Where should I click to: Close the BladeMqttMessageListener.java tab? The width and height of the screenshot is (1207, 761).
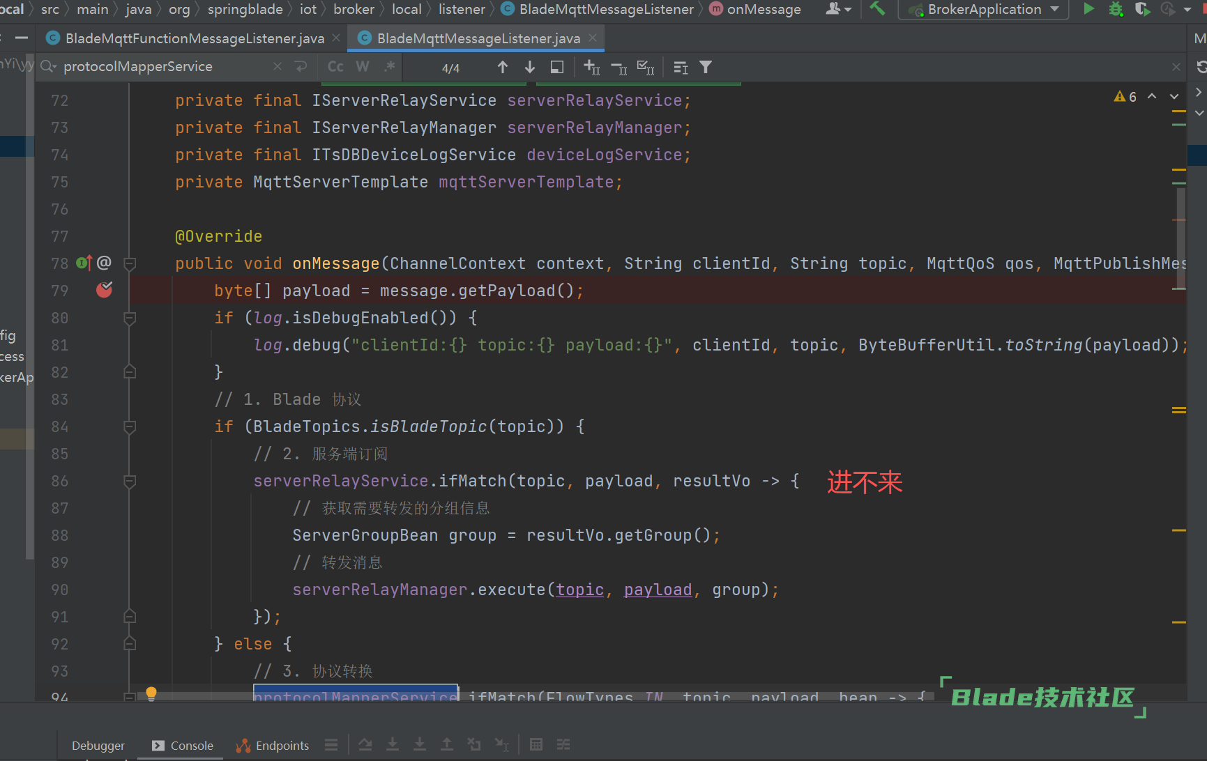pyautogui.click(x=593, y=38)
